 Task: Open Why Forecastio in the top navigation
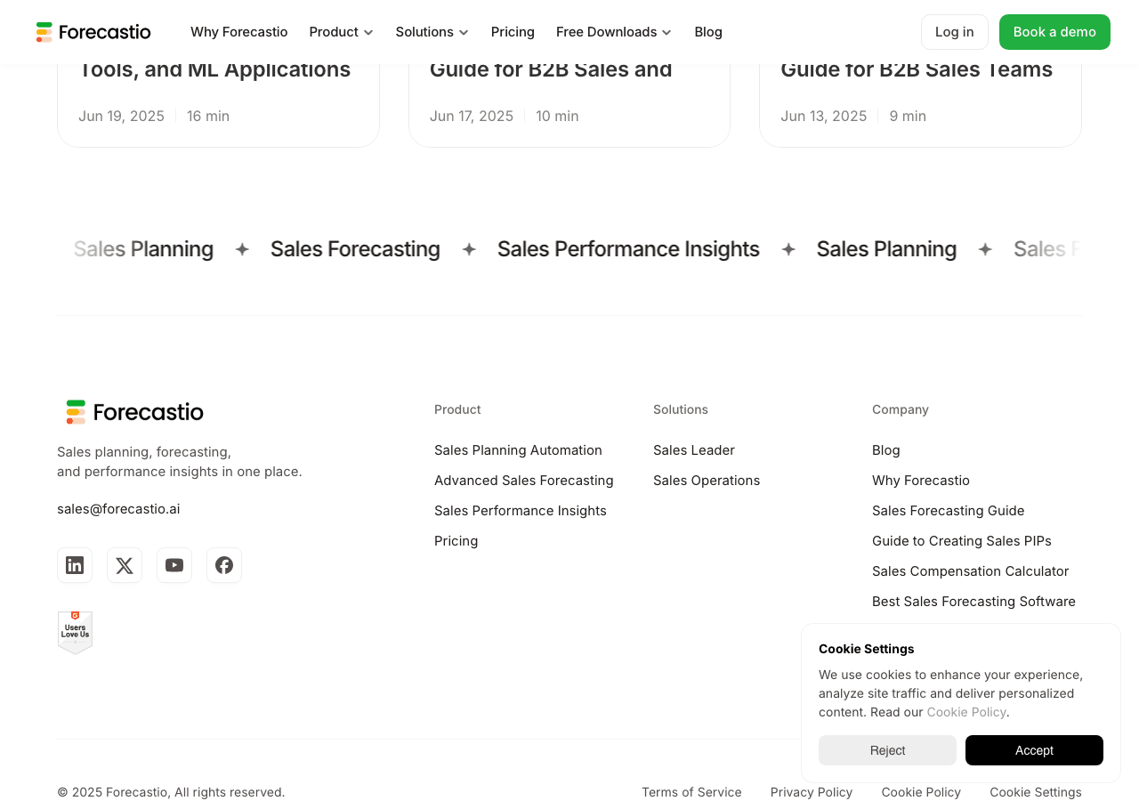pyautogui.click(x=239, y=32)
